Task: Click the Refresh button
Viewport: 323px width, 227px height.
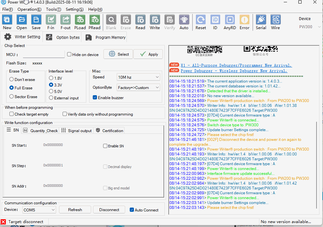Action: [75, 210]
